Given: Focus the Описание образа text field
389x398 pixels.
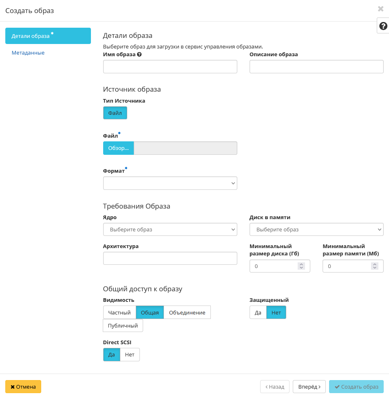Looking at the screenshot, I should (x=316, y=67).
